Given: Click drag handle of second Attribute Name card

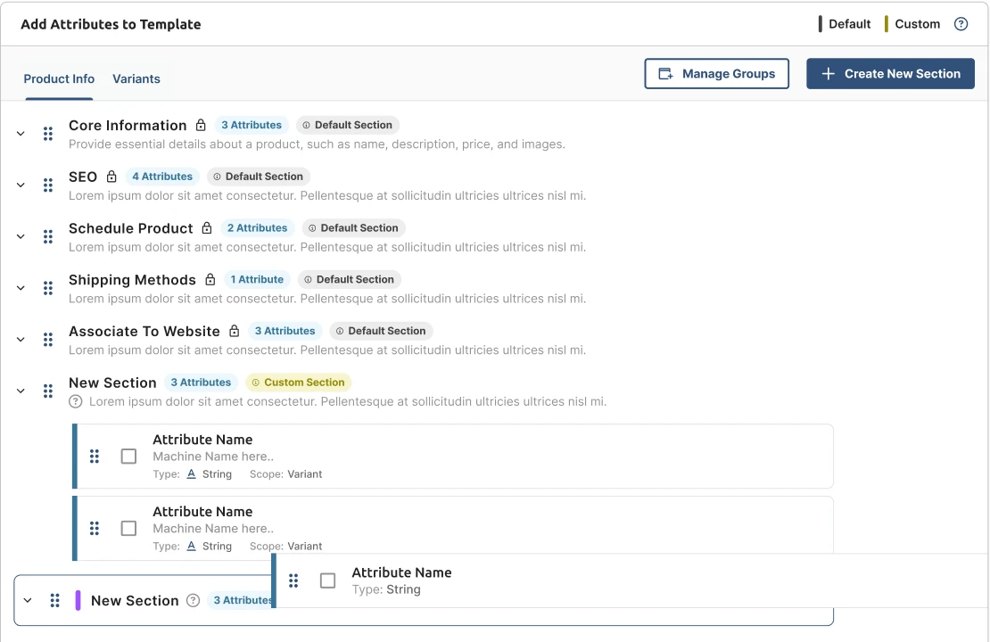Looking at the screenshot, I should pyautogui.click(x=94, y=529).
